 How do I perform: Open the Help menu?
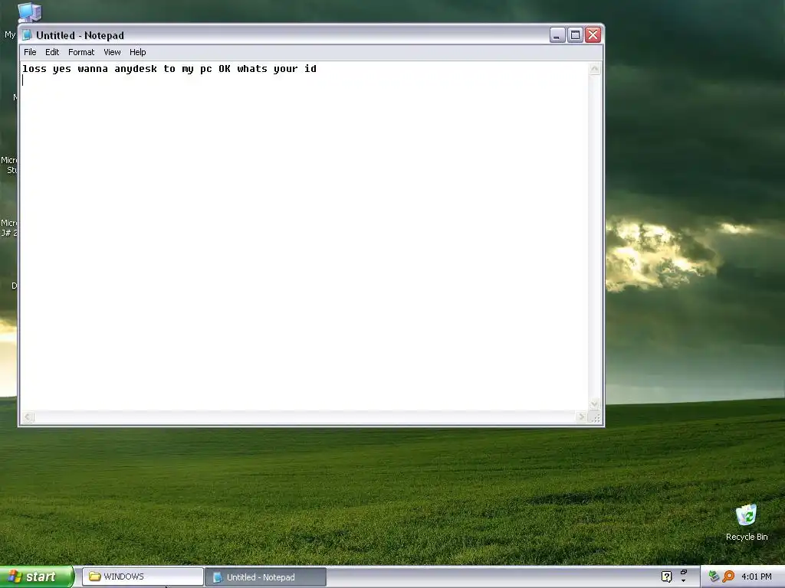click(138, 52)
